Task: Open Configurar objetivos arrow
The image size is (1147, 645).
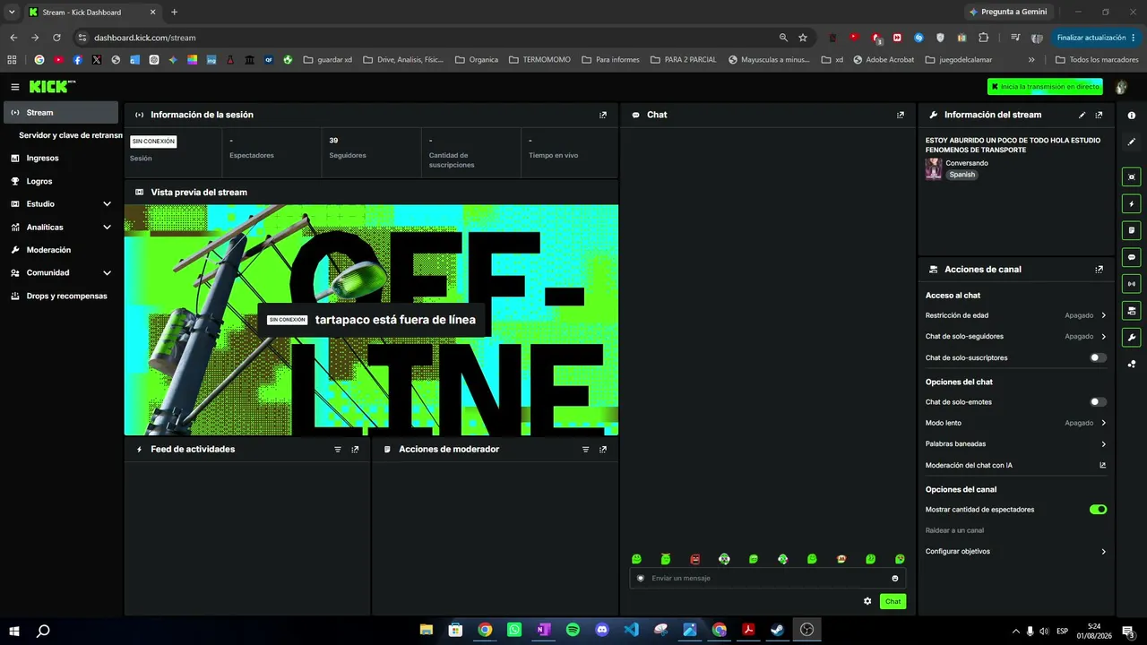Action: tap(1103, 552)
